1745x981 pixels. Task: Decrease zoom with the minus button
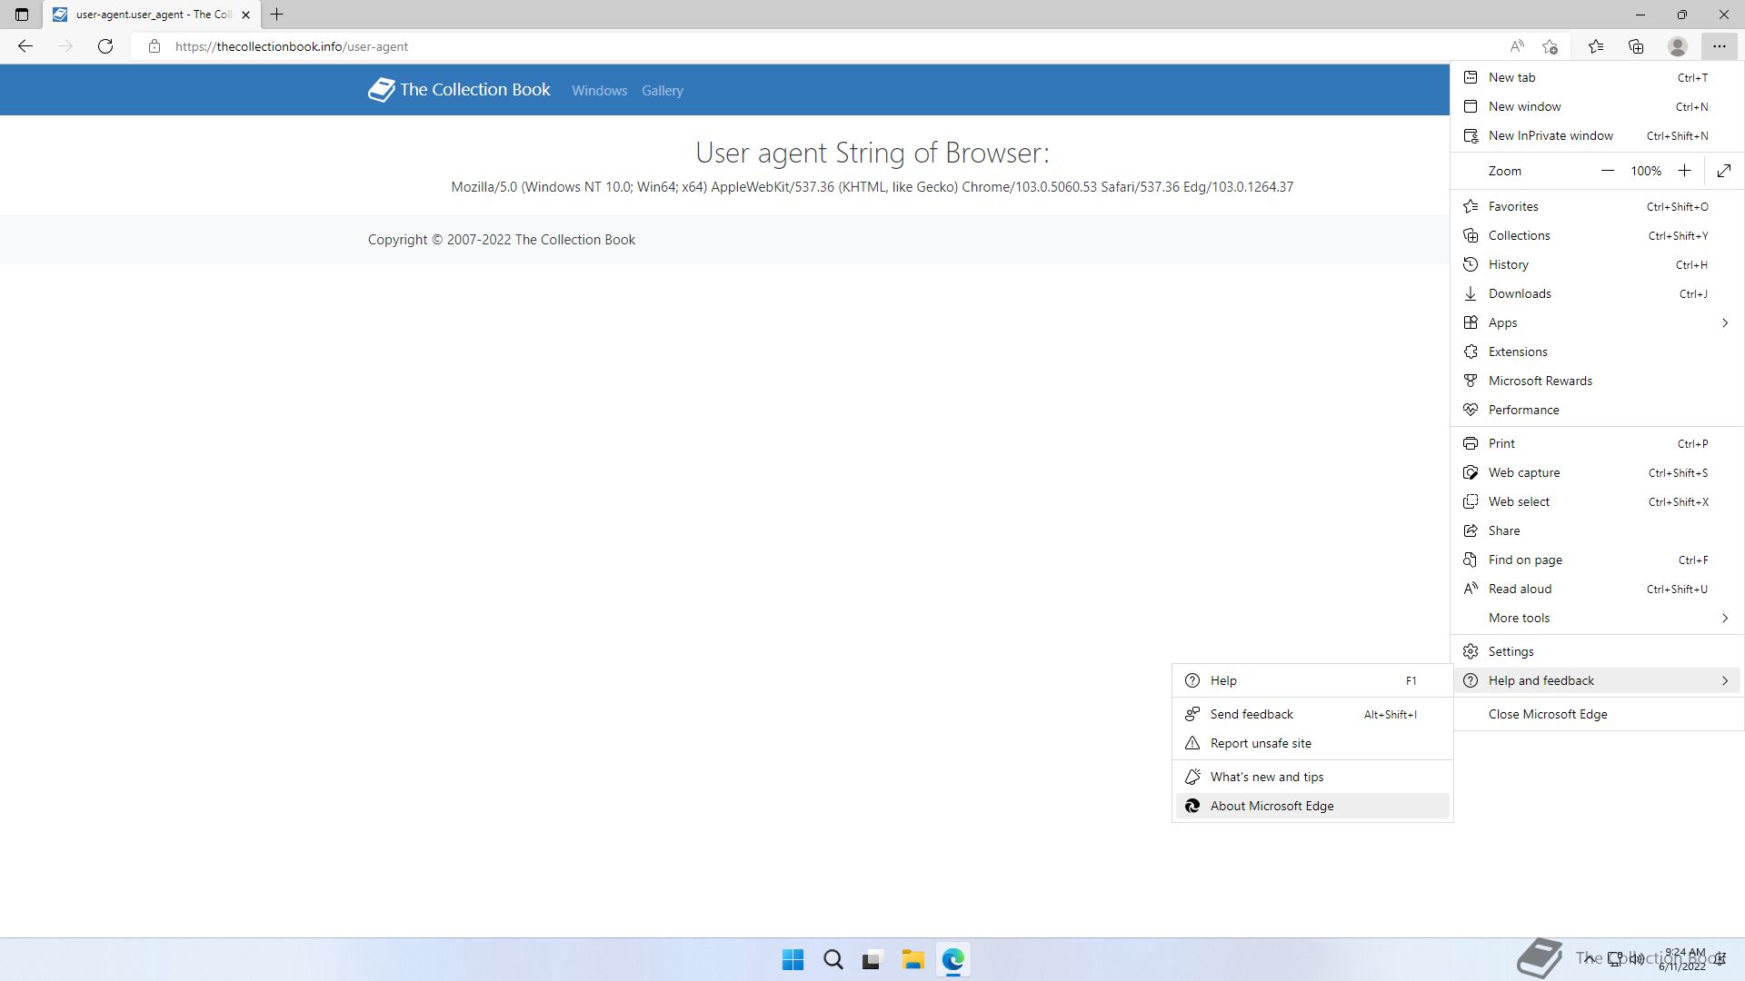(x=1607, y=171)
